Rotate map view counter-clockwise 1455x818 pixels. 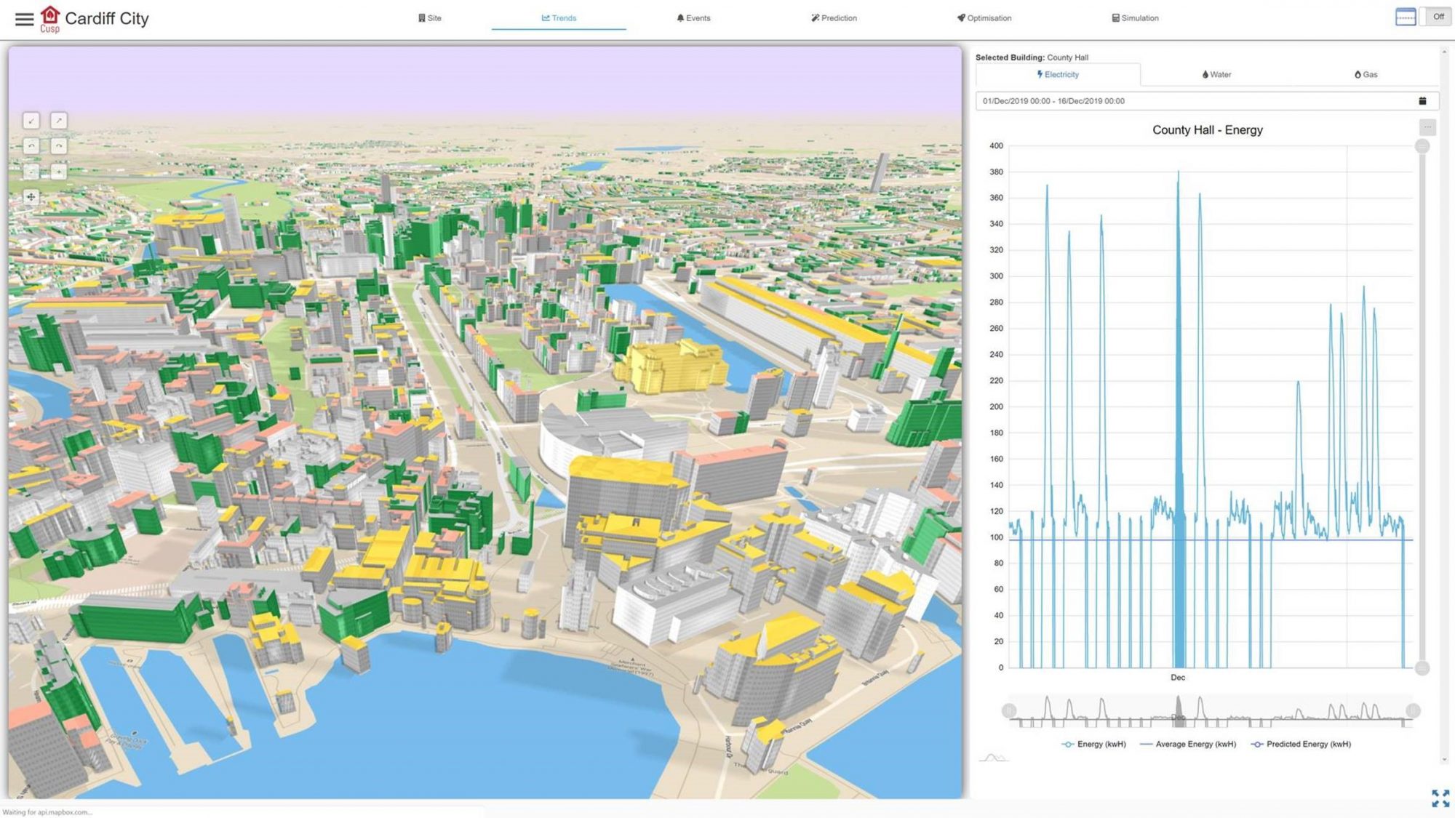coord(31,146)
